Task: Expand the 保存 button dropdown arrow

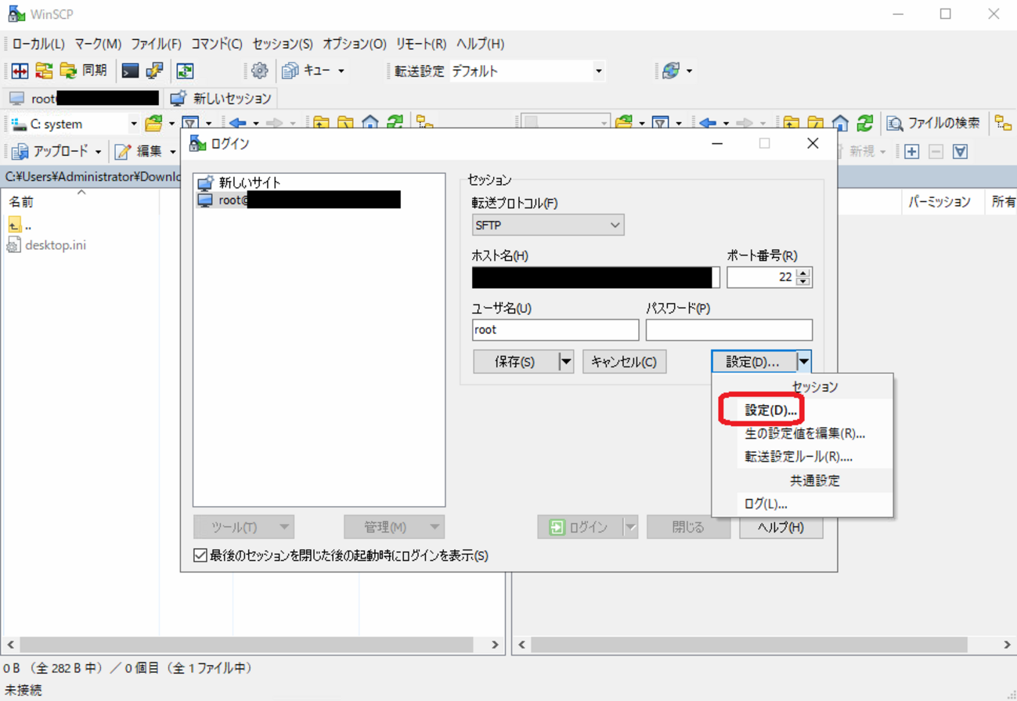Action: click(565, 362)
